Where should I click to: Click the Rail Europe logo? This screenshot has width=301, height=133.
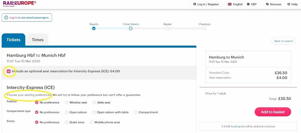[20, 4]
